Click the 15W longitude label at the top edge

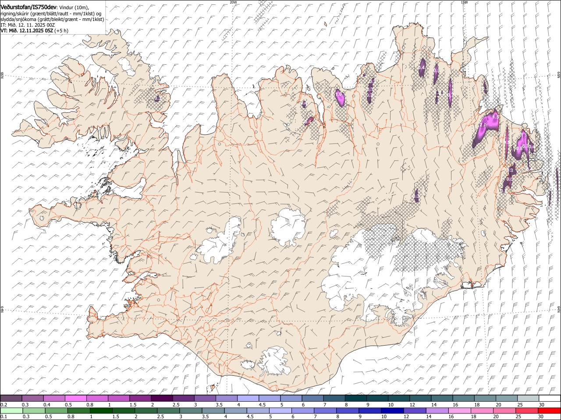pyautogui.click(x=464, y=2)
